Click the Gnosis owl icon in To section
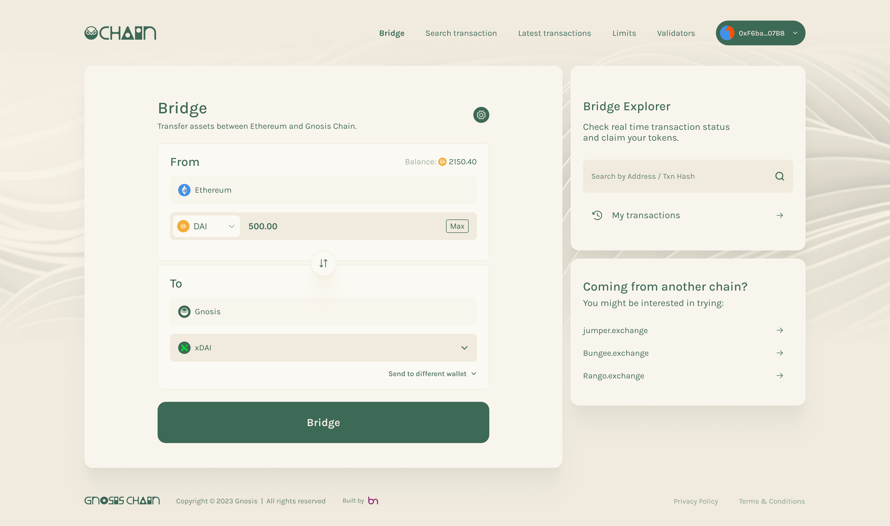The width and height of the screenshot is (890, 526). [x=184, y=312]
